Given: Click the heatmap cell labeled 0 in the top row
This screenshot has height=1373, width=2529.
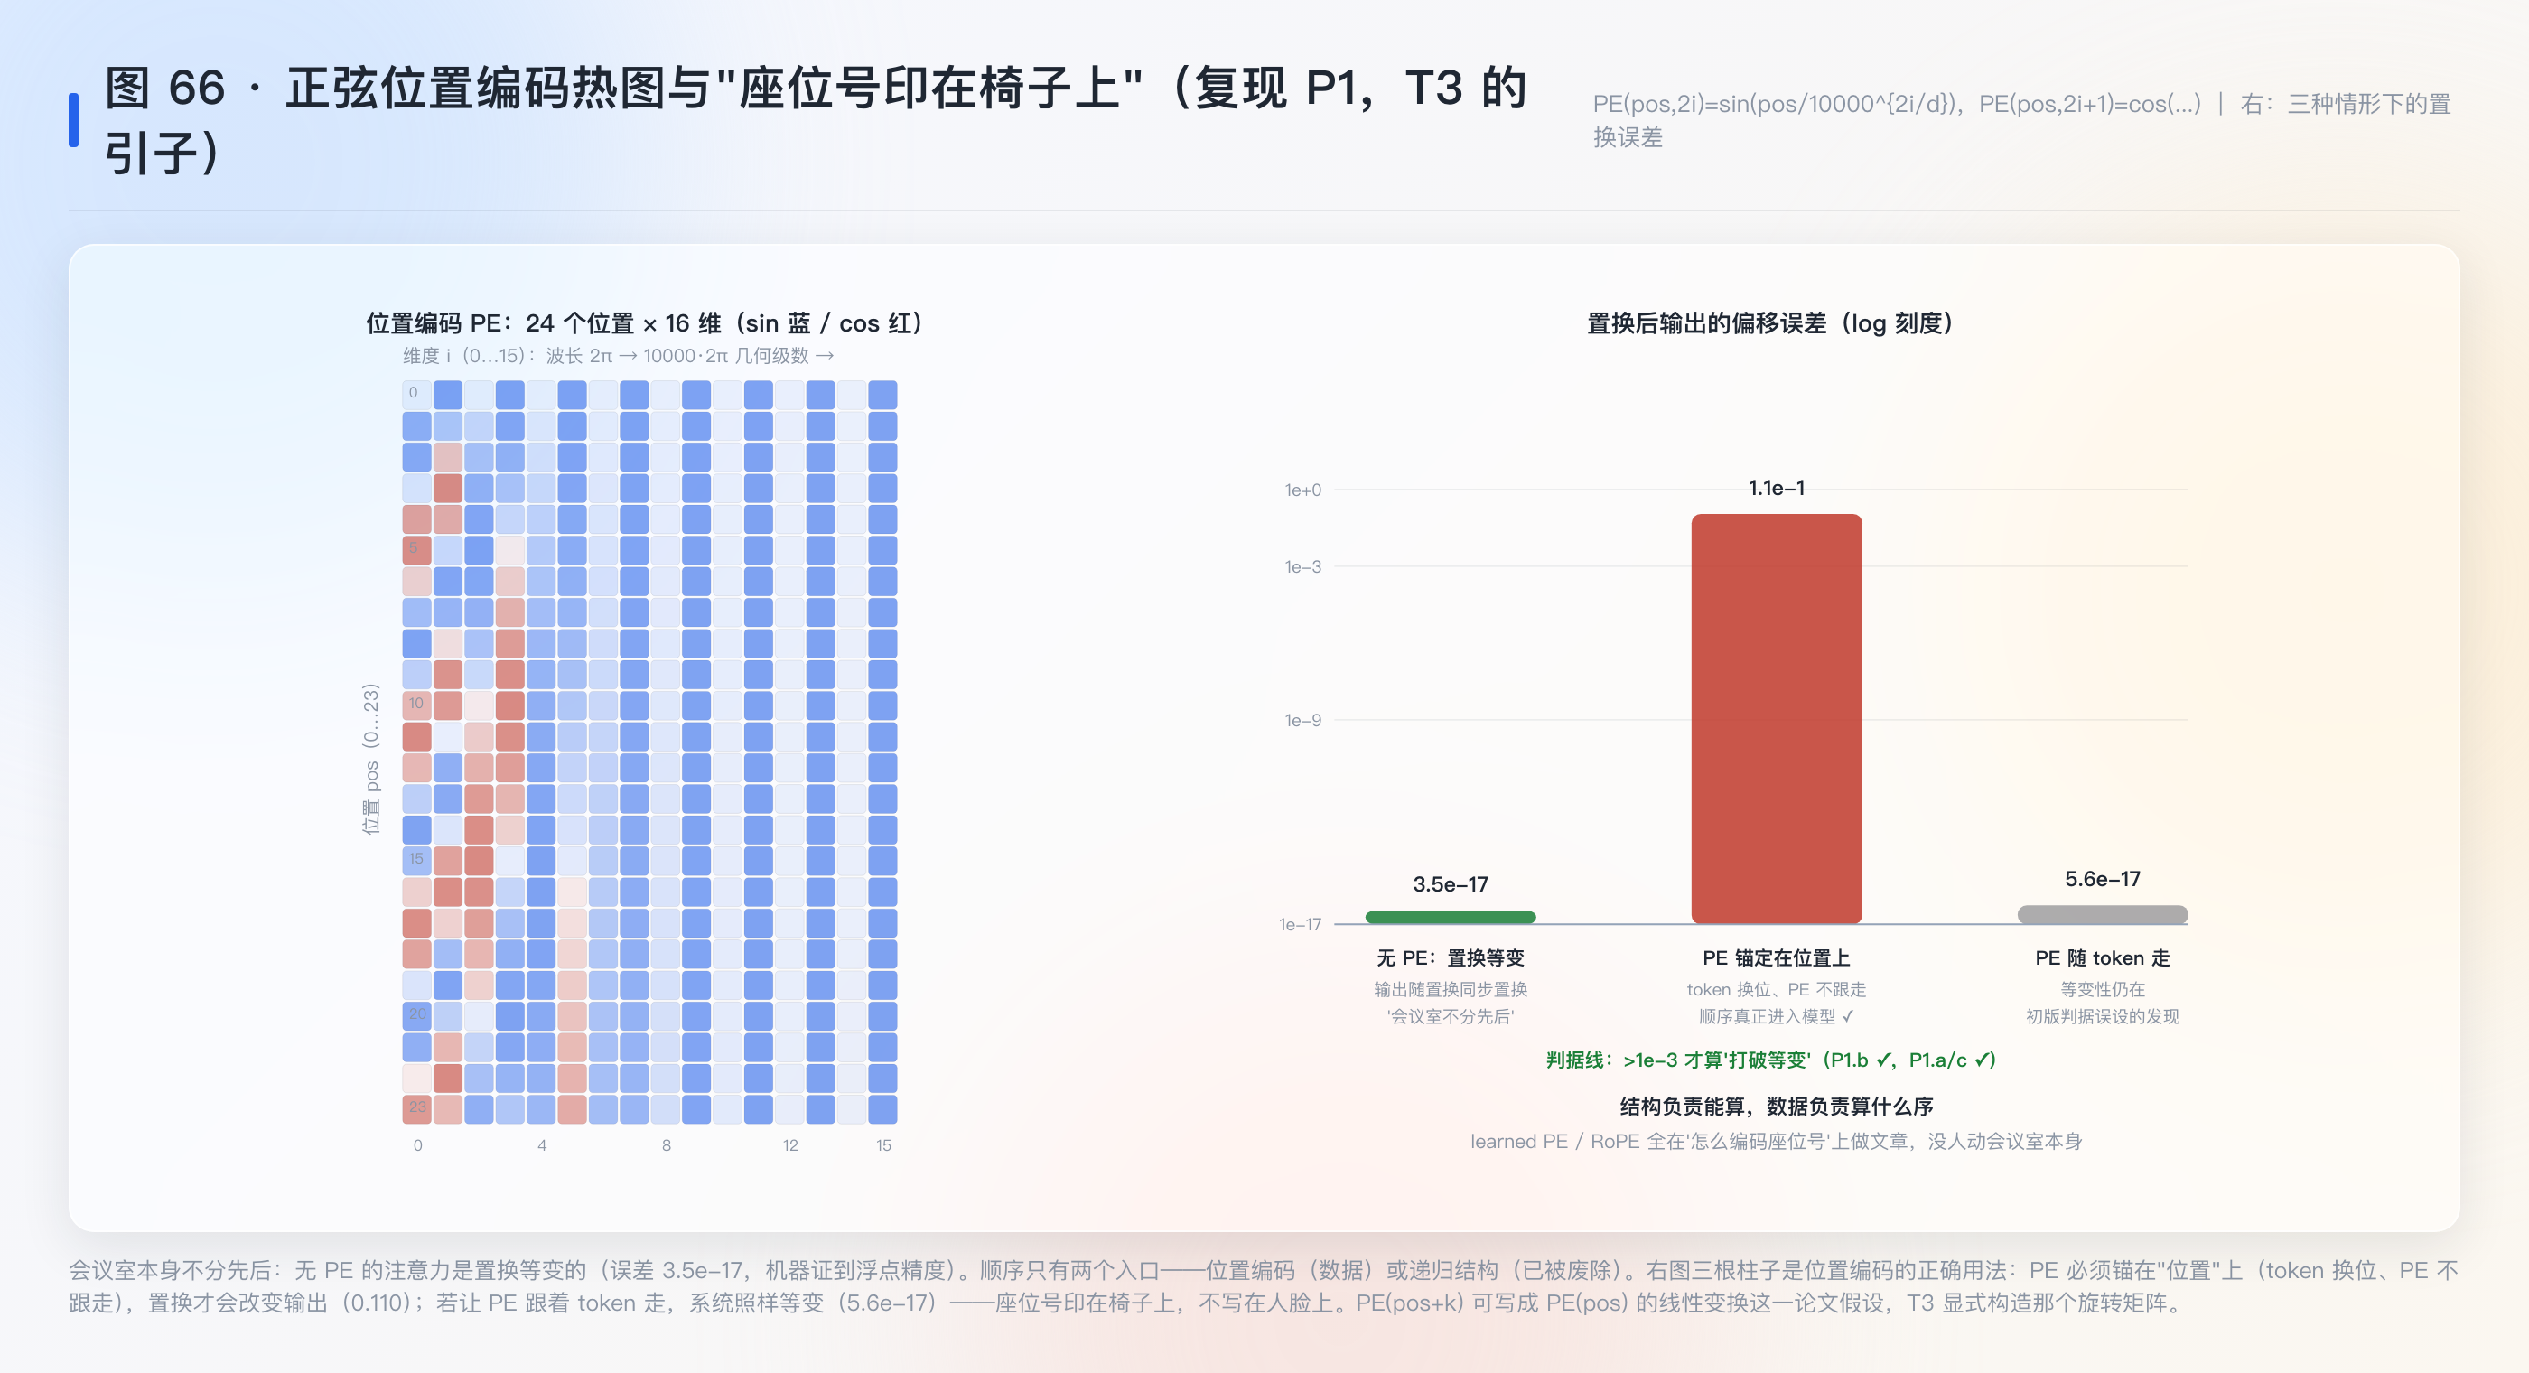Looking at the screenshot, I should (416, 395).
